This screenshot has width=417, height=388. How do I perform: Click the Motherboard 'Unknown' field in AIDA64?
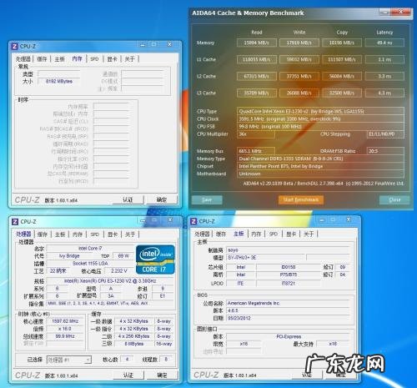click(320, 174)
